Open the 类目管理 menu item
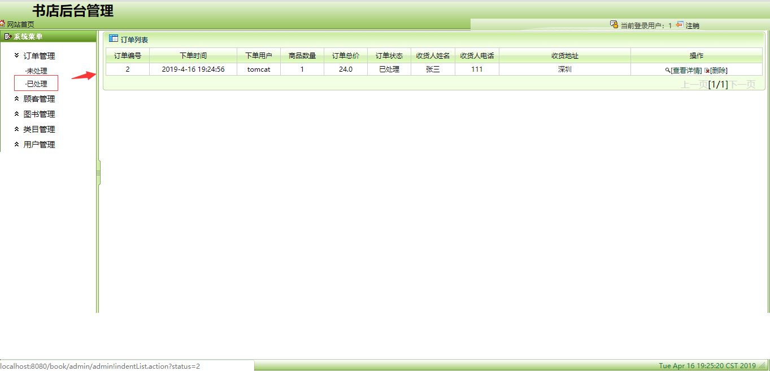 pyautogui.click(x=39, y=129)
